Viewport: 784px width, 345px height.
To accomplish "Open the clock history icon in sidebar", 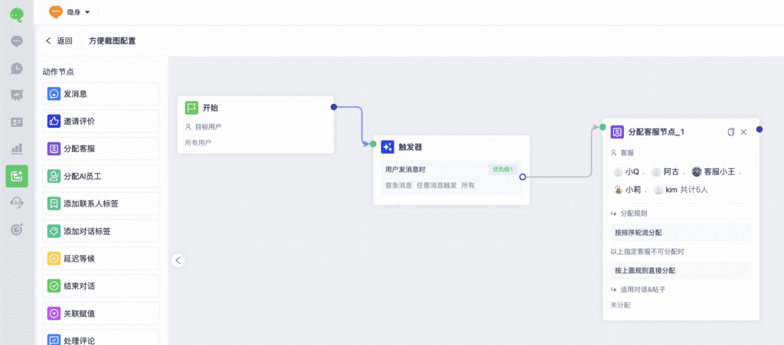I will point(17,68).
